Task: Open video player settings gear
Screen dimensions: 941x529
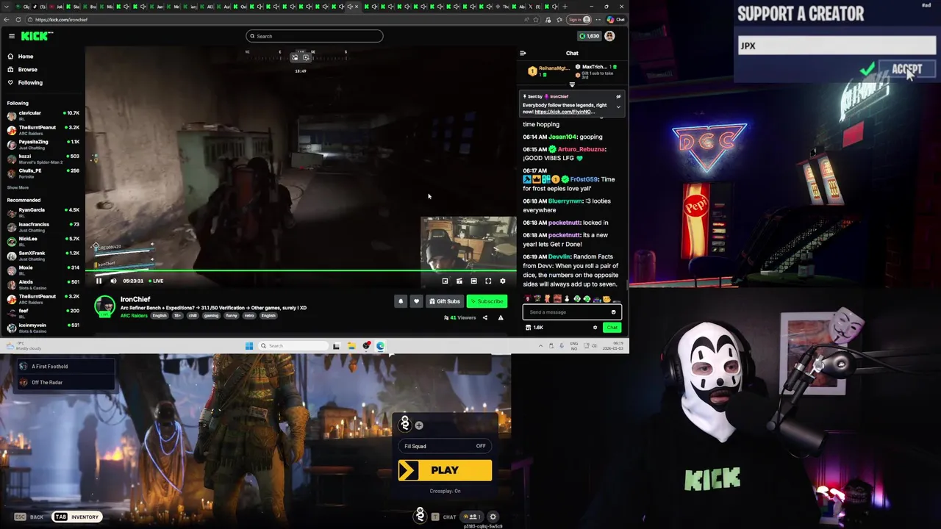Action: tap(503, 281)
